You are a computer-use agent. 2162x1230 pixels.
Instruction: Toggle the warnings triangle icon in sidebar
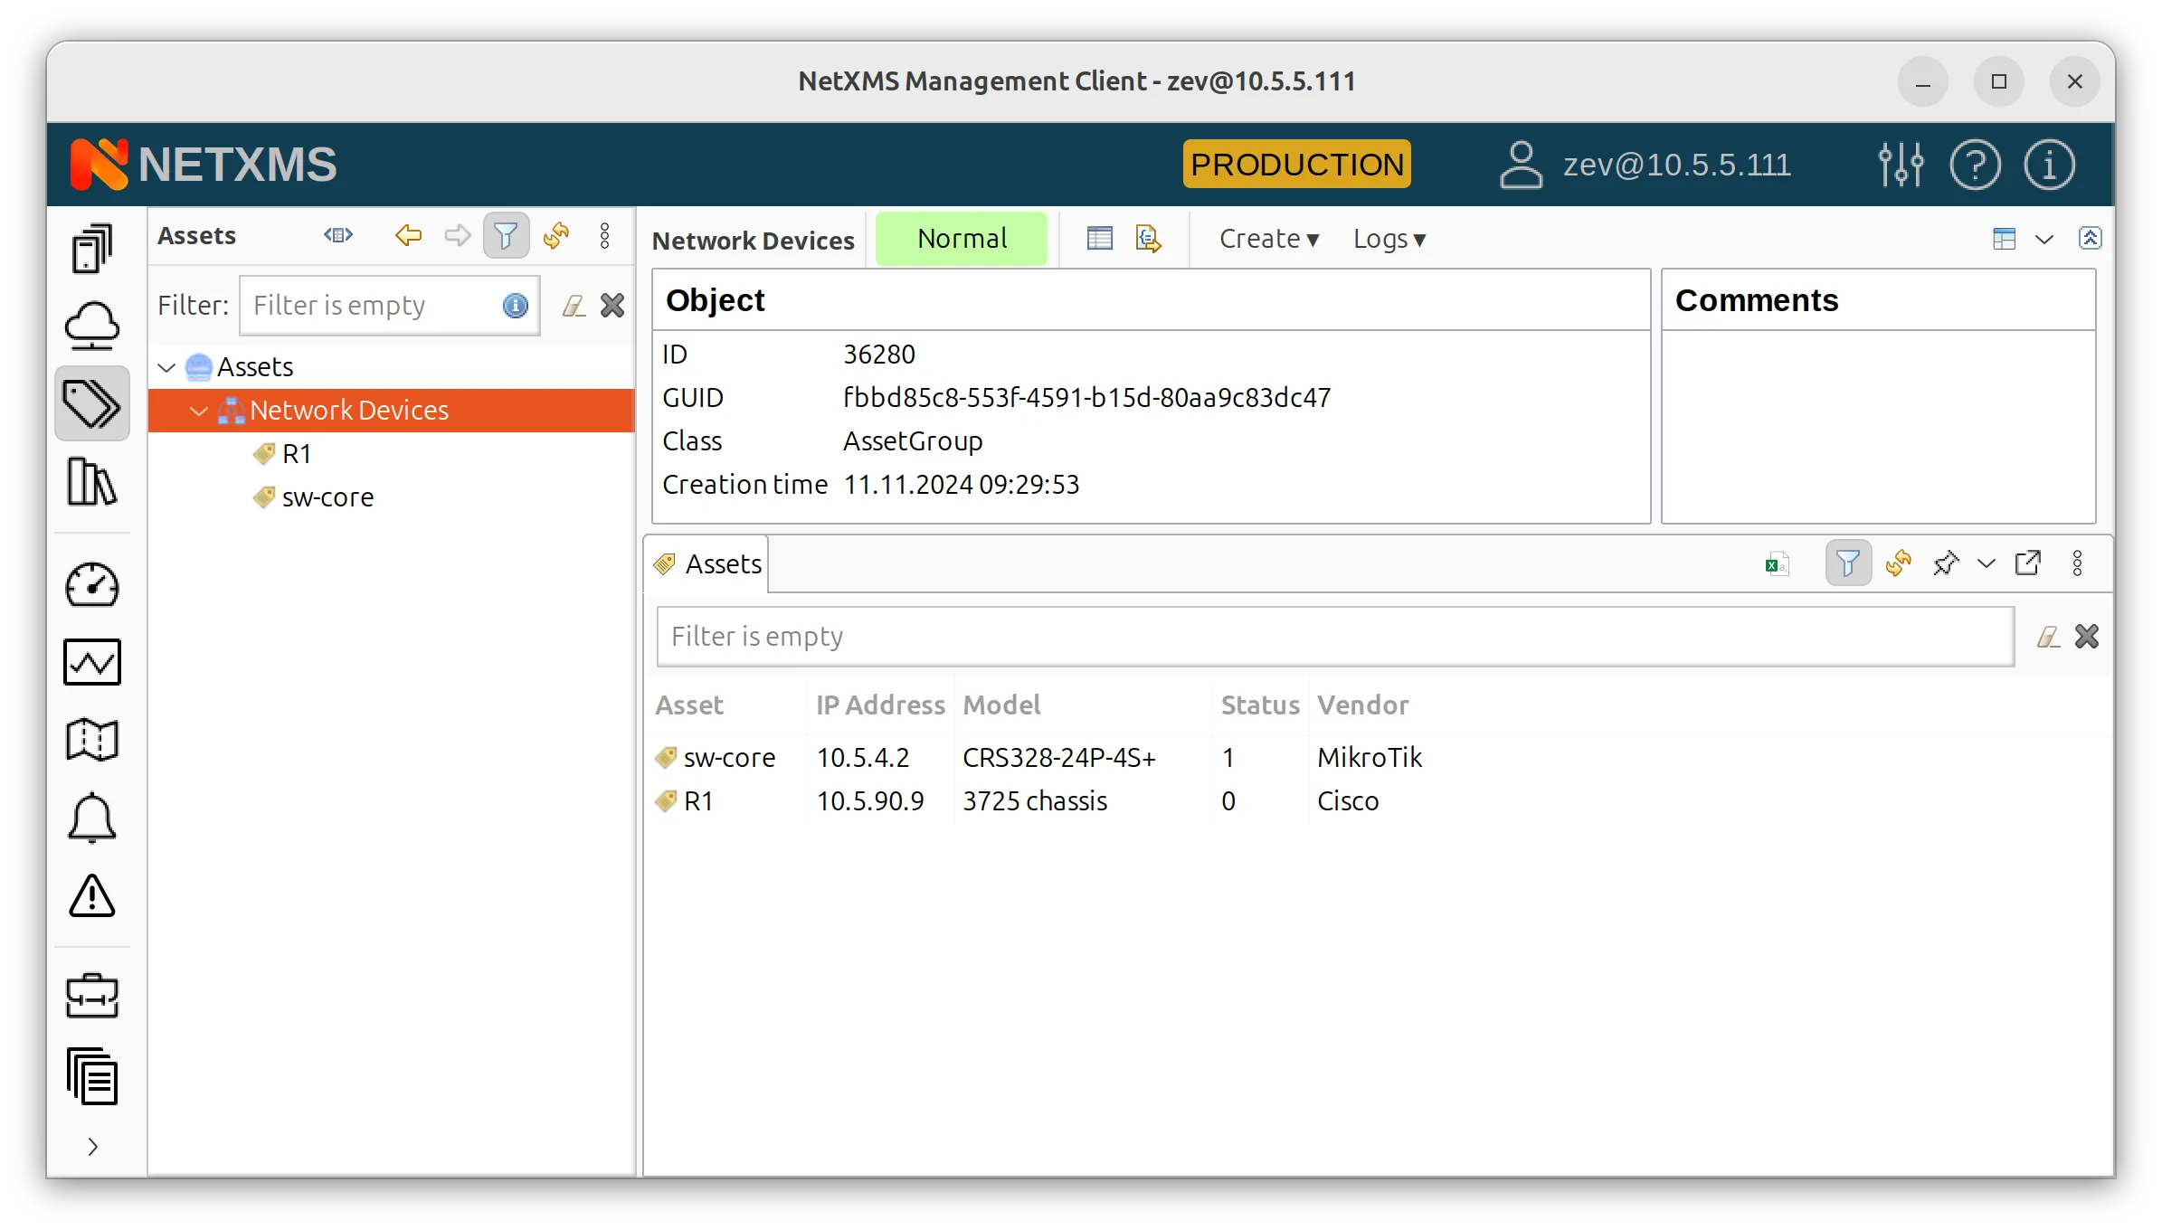[91, 895]
